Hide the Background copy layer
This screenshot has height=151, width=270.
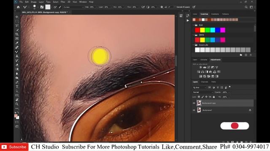(194, 103)
